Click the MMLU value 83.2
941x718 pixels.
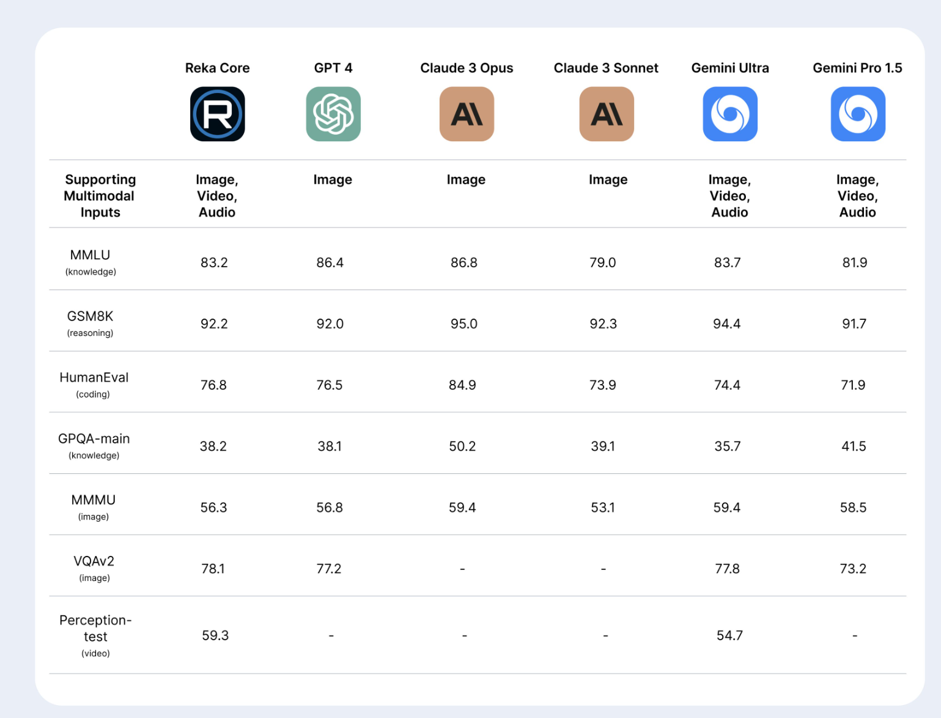[214, 262]
